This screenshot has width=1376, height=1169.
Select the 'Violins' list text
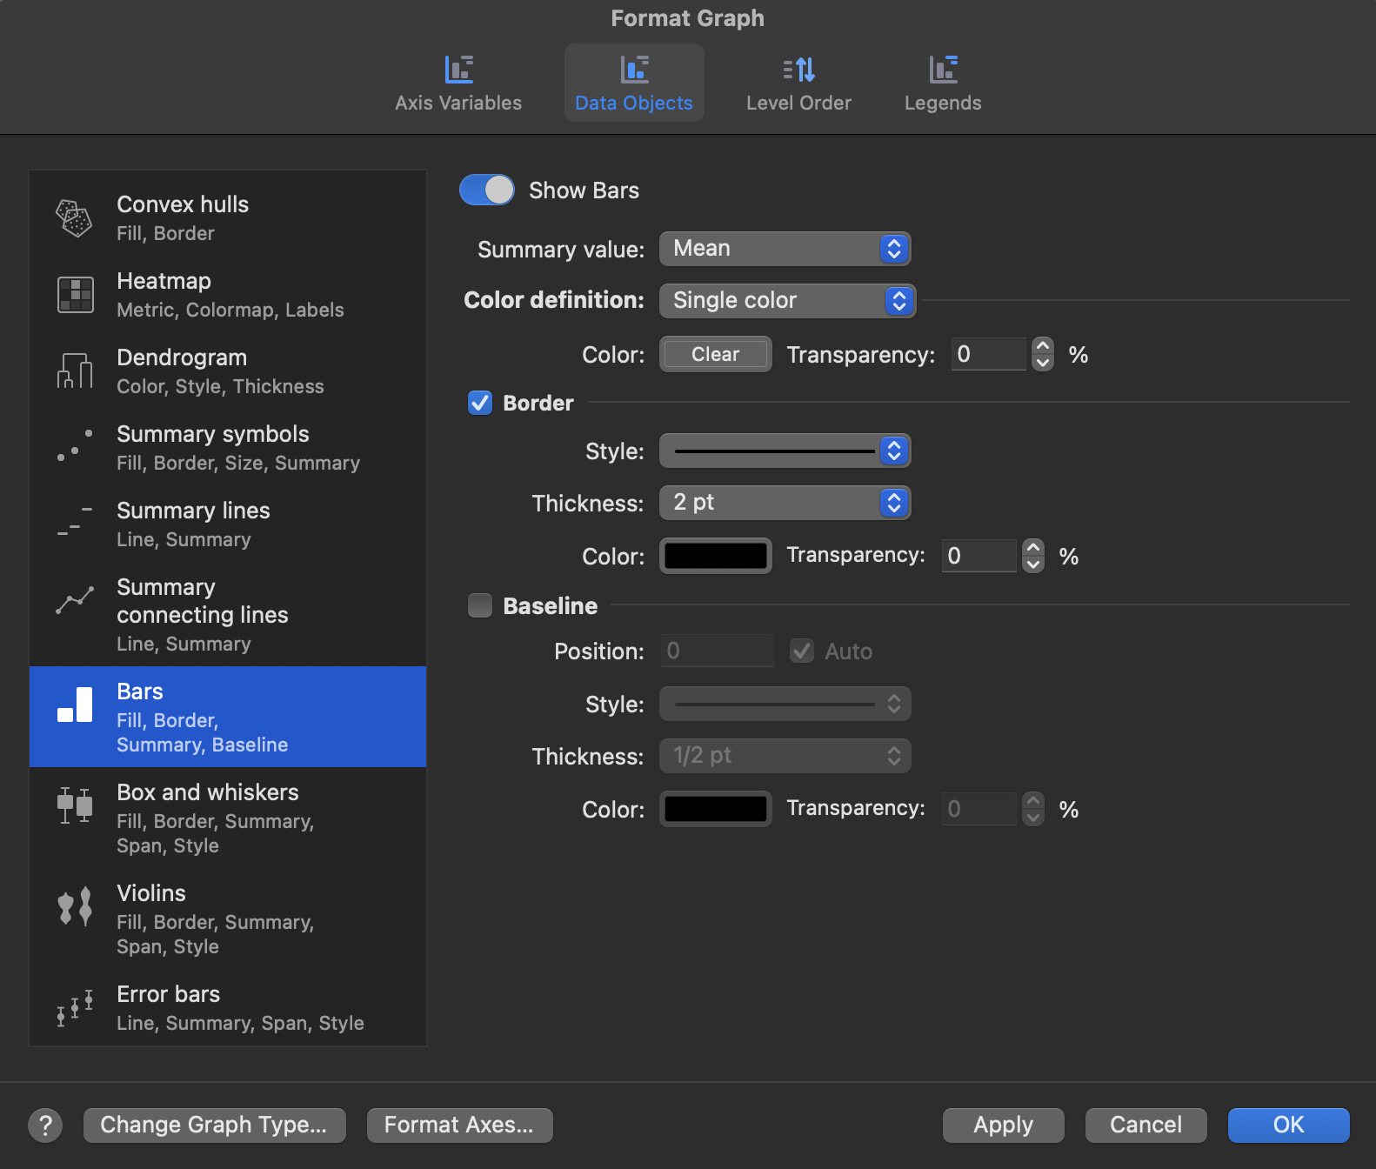151,893
